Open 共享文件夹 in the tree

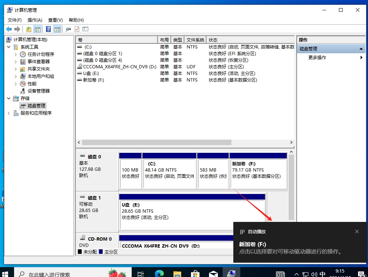click(39, 69)
